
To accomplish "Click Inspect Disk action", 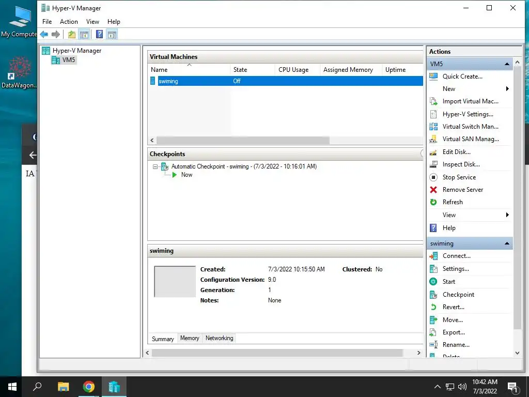I will (x=461, y=164).
